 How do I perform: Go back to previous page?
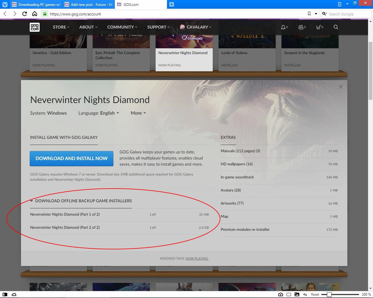point(5,14)
